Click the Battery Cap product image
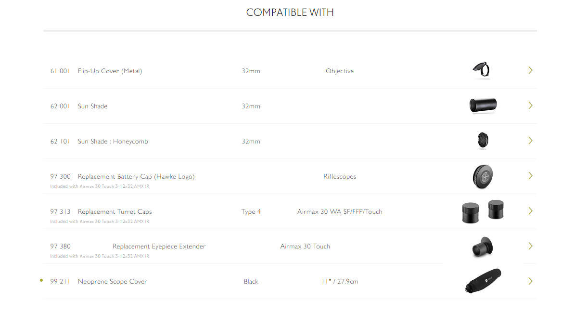The image size is (587, 313). (x=483, y=176)
